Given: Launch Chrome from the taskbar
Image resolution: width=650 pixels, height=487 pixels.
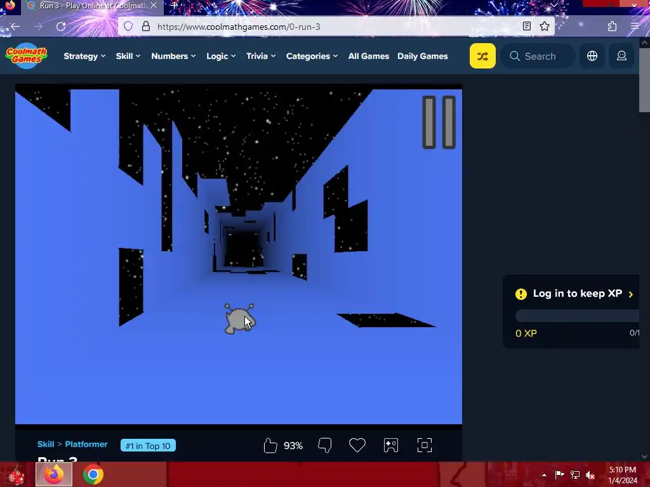Looking at the screenshot, I should coord(93,474).
